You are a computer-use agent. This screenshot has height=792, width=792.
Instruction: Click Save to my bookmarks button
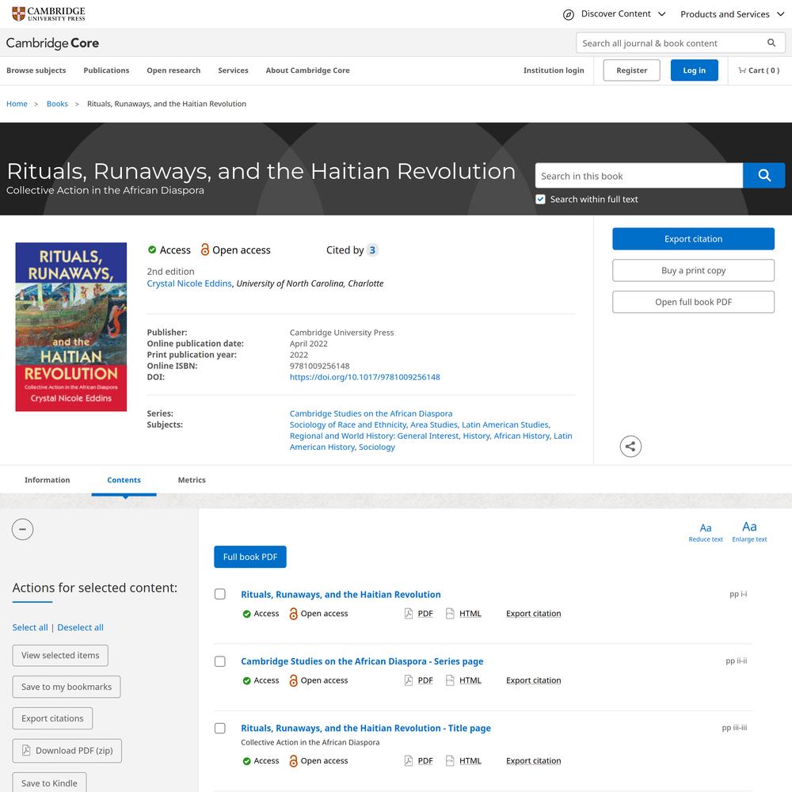67,687
